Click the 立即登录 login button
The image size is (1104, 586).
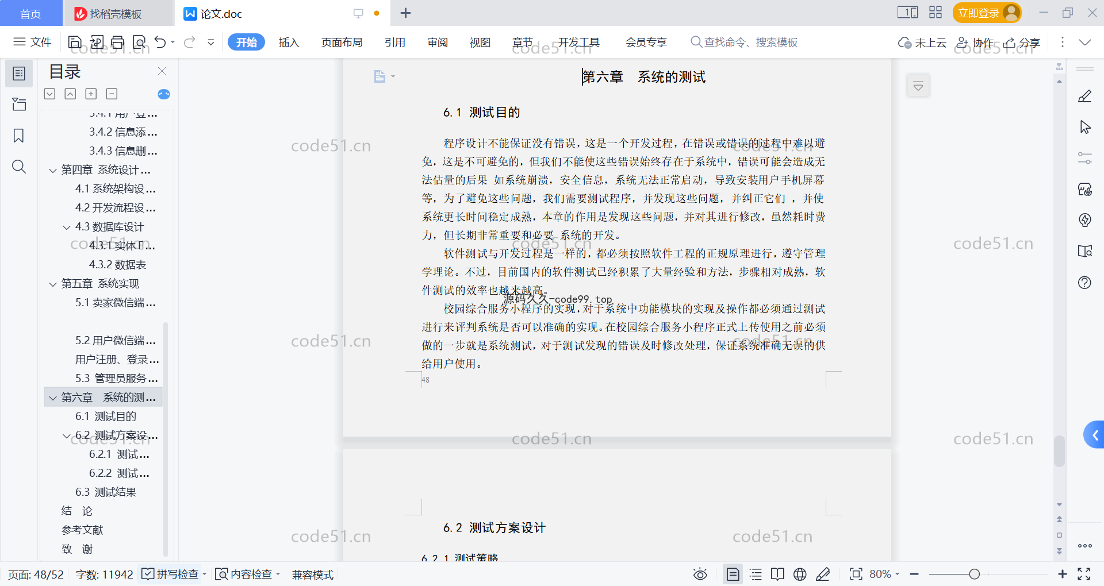pyautogui.click(x=987, y=13)
